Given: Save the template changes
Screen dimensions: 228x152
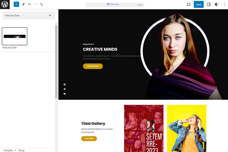Looking at the screenshot, I should [199, 4].
